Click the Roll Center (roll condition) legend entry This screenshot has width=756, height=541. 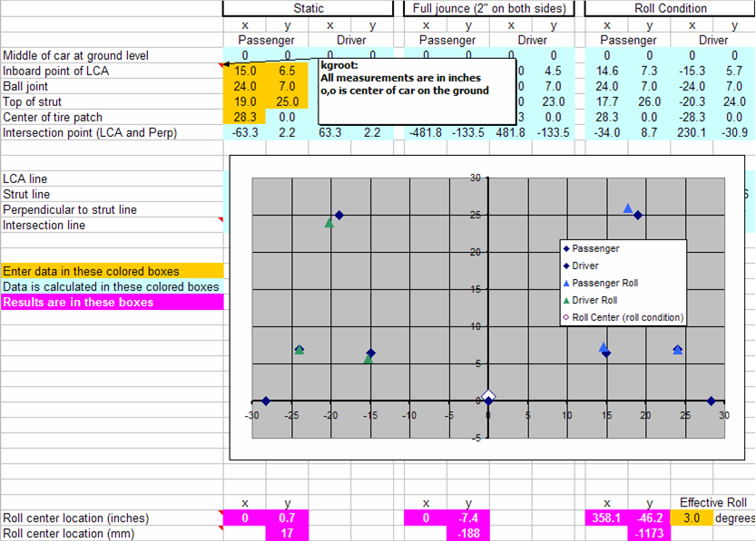(x=623, y=317)
